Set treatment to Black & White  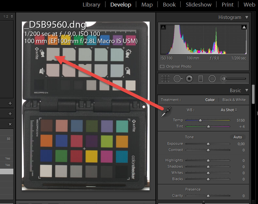234,100
